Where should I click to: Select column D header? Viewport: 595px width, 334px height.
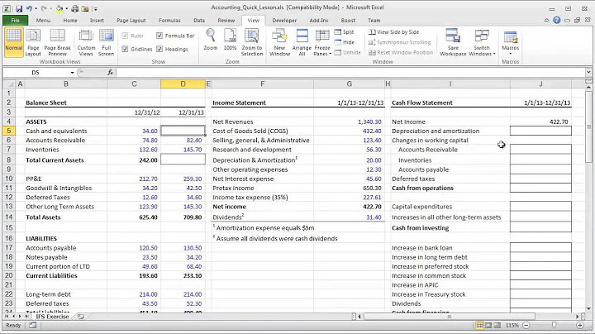point(183,83)
